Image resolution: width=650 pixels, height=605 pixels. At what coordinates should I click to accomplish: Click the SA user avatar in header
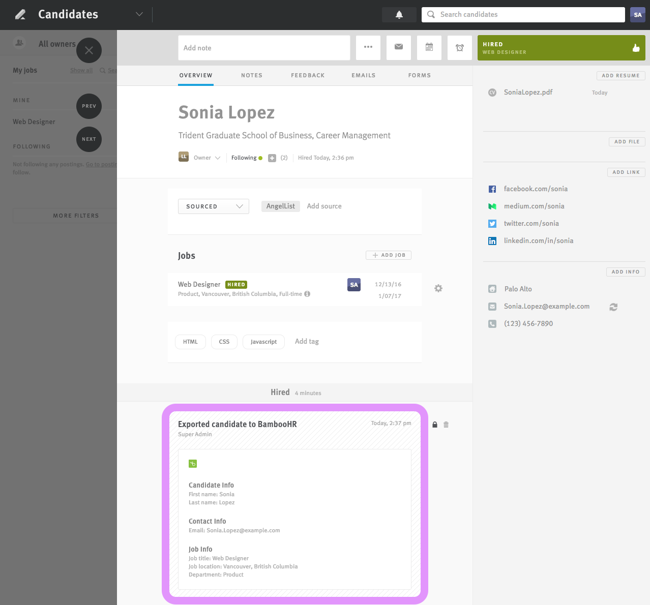(638, 15)
